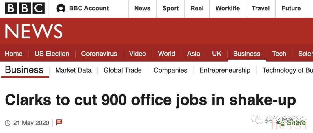
Task: Go to the news Home tab
Action: pos(14,54)
